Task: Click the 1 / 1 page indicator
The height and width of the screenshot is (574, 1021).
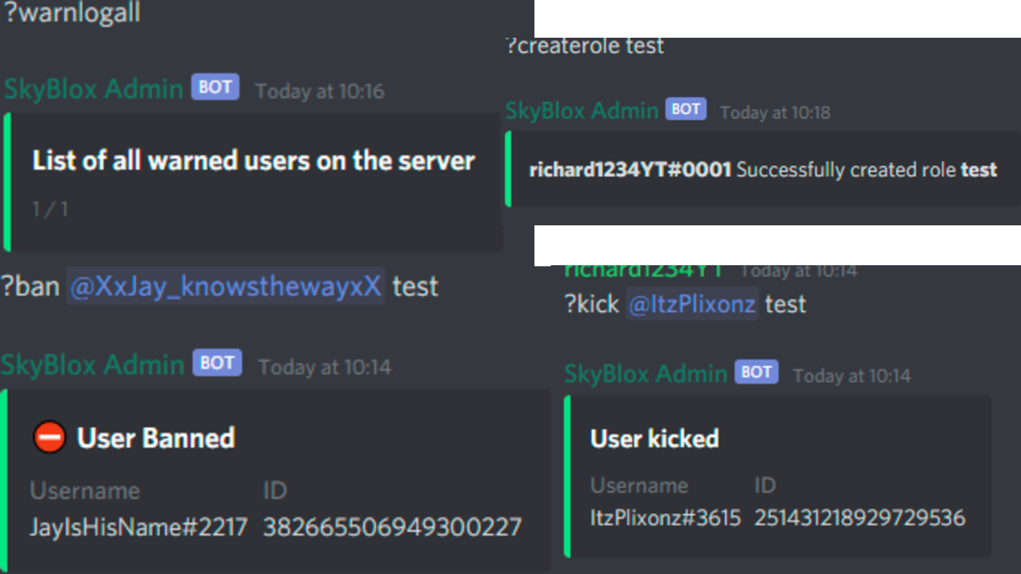Action: tap(50, 209)
